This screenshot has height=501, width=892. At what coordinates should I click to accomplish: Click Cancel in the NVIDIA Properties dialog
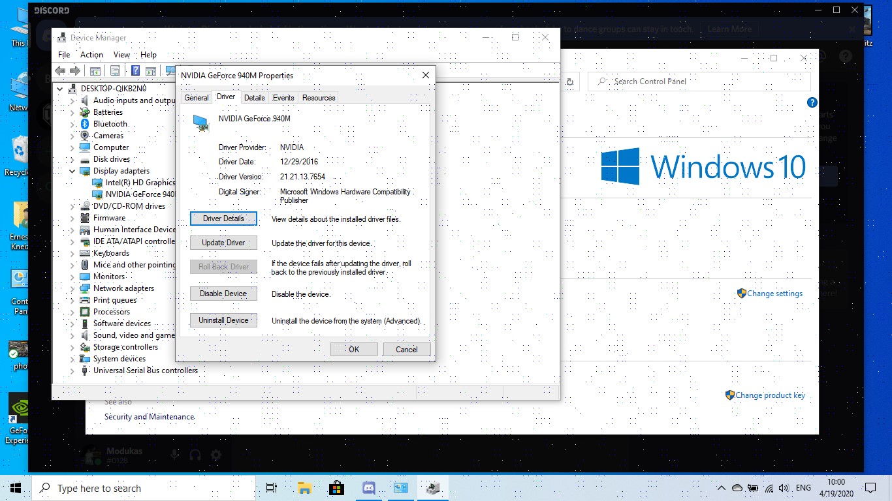[407, 349]
